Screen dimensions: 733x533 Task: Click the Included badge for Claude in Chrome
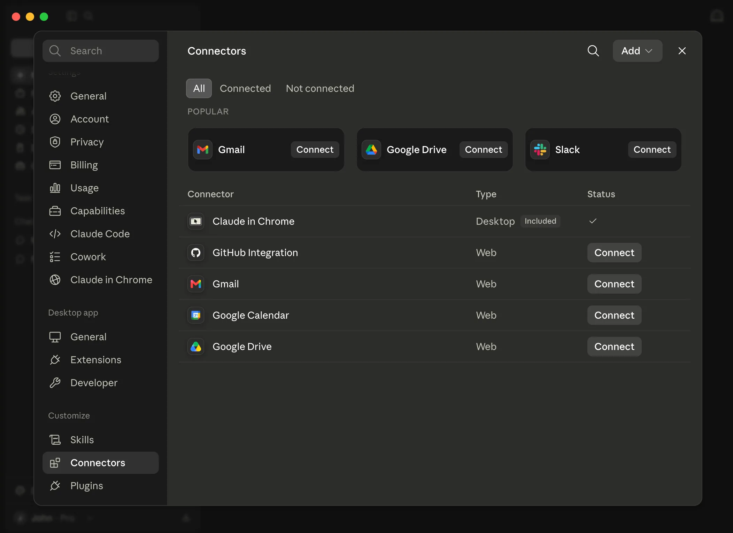pyautogui.click(x=540, y=221)
